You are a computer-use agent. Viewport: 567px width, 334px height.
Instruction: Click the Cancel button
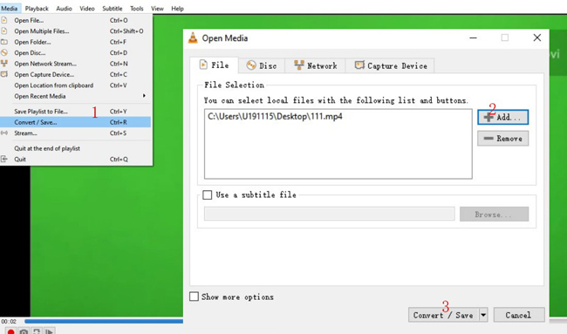point(519,315)
